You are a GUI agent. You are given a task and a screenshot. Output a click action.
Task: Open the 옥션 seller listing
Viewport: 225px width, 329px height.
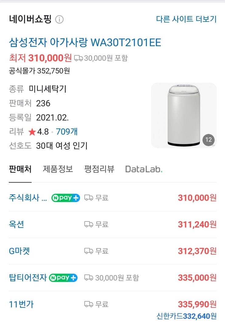(x=16, y=224)
